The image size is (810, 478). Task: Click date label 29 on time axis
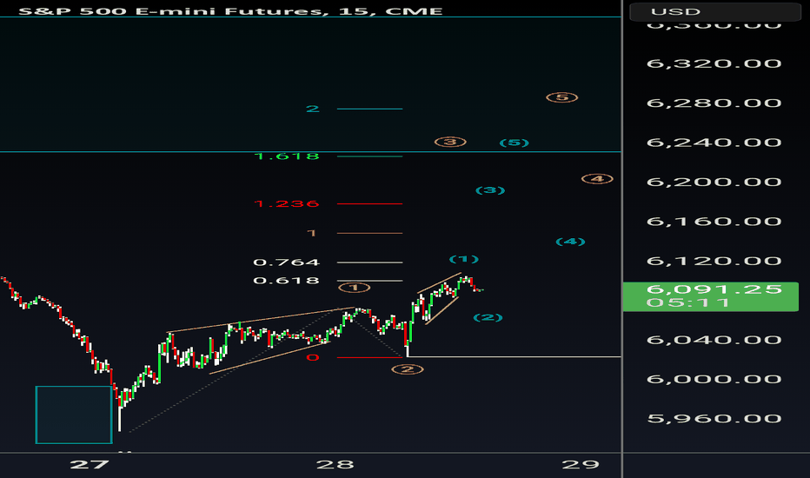tap(581, 465)
